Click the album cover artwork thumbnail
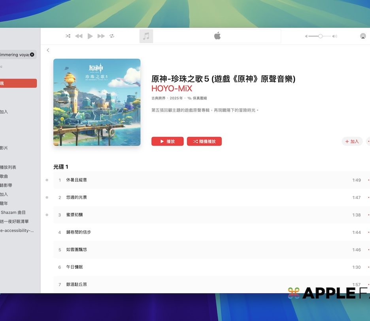This screenshot has width=370, height=321. pos(97,102)
